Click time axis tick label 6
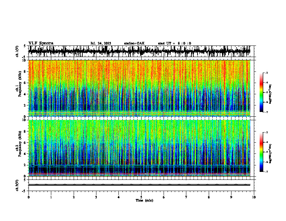The image size is (286, 221). pyautogui.click(x=164, y=197)
